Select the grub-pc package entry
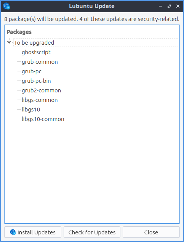The width and height of the screenshot is (184, 242). pyautogui.click(x=32, y=71)
